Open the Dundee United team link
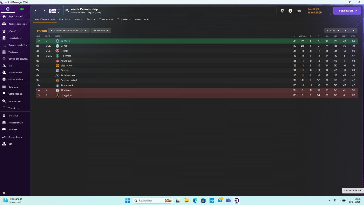Image resolution: width=364 pixels, height=205 pixels. (69, 80)
